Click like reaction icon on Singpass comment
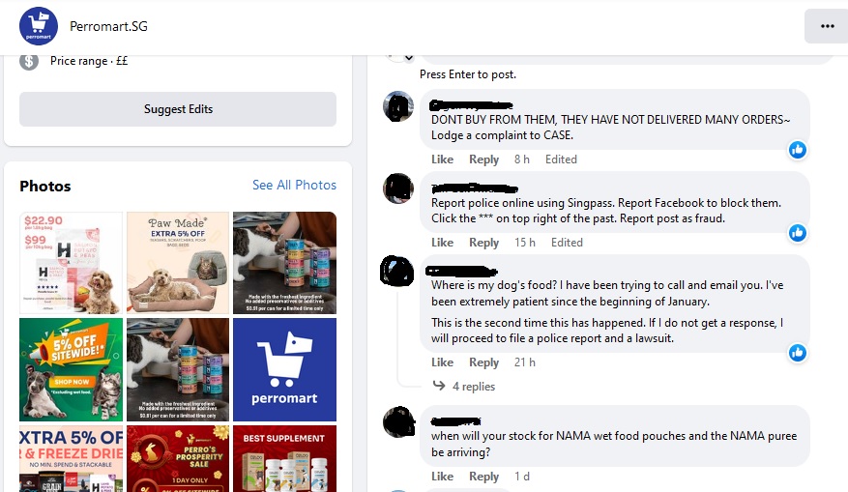This screenshot has width=848, height=492. 797,233
